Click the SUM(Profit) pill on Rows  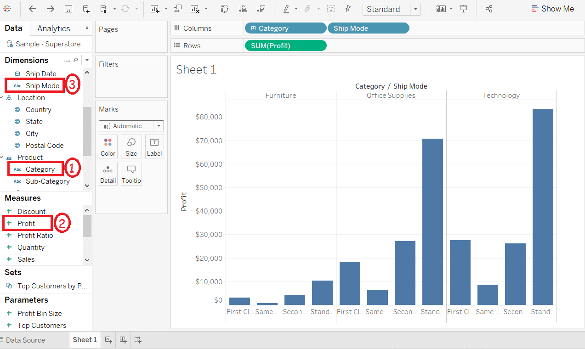pos(285,45)
